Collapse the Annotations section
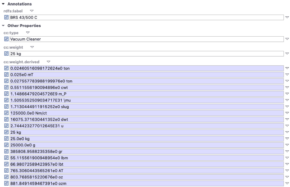 tap(3, 4)
